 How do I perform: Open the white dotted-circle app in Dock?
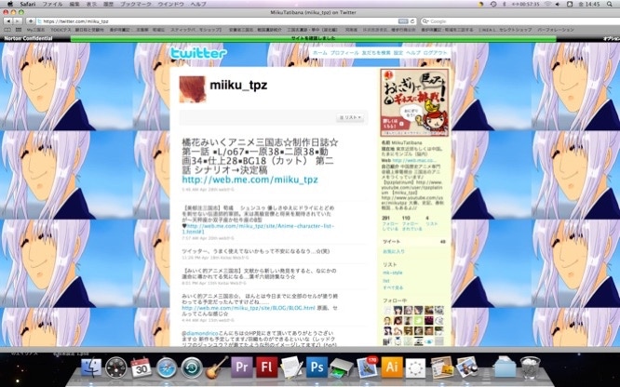pyautogui.click(x=416, y=368)
